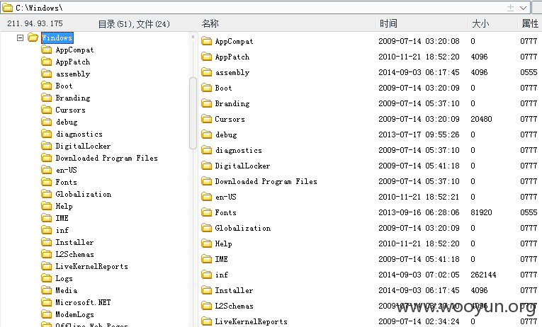Select the Windows folder in the tree
The image size is (542, 327).
point(57,38)
